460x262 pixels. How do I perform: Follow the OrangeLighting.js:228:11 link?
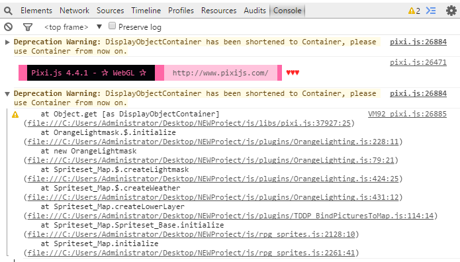213,142
